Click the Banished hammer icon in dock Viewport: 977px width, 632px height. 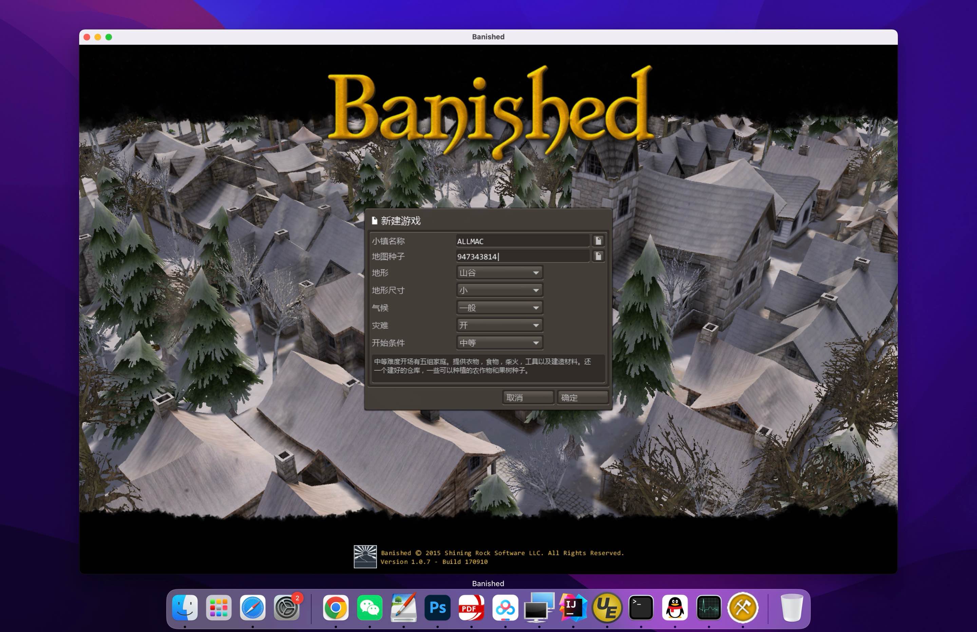[743, 608]
